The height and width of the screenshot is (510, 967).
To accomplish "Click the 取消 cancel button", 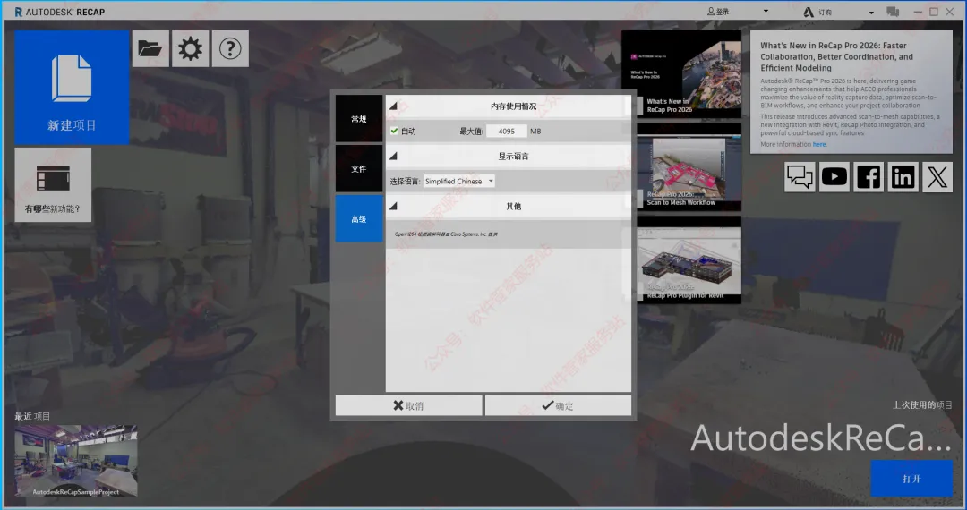I will 409,406.
